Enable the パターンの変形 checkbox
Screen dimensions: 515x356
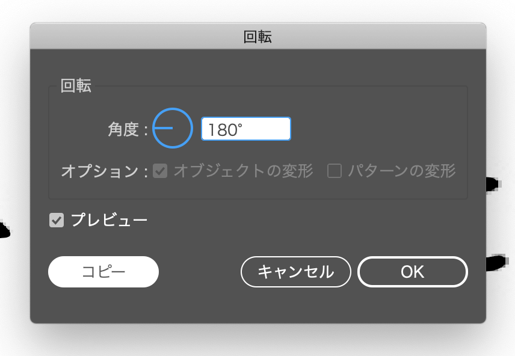[x=335, y=171]
